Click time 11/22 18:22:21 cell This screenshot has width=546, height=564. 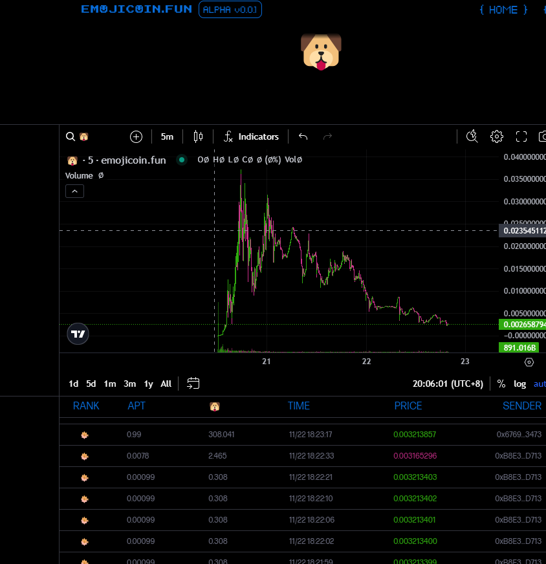(x=311, y=477)
